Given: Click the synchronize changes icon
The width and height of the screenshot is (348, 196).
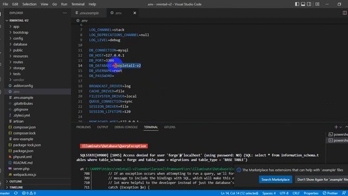Looking at the screenshot, I should (x=16, y=193).
